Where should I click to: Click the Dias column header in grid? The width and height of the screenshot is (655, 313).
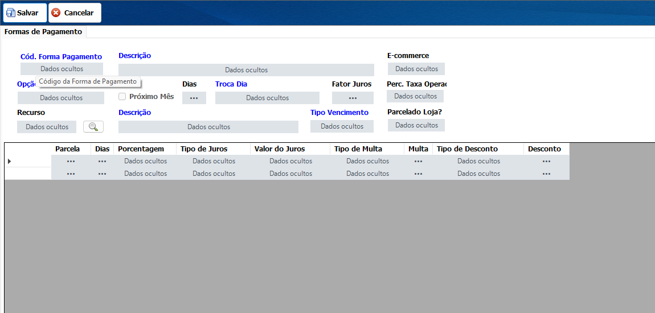pos(102,149)
